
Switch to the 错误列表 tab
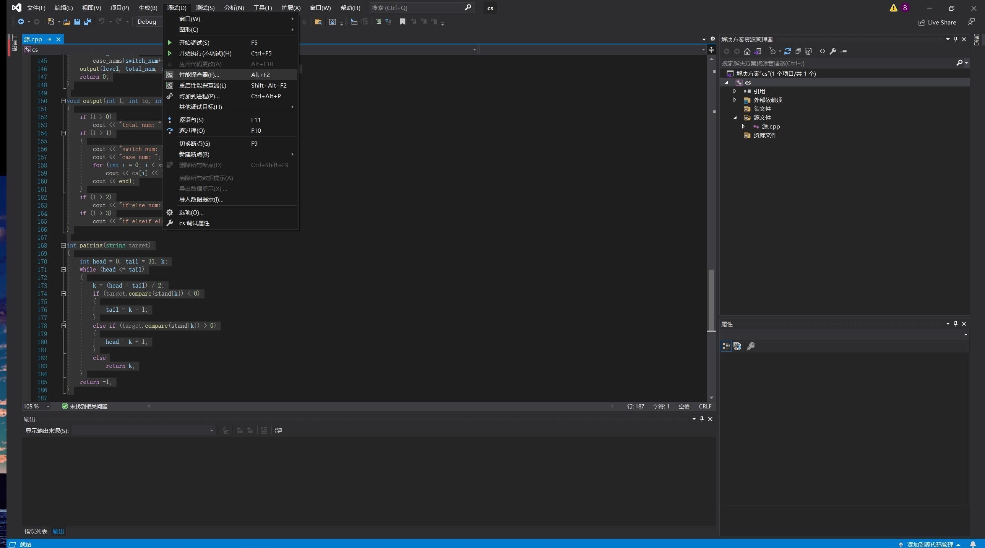tap(36, 531)
